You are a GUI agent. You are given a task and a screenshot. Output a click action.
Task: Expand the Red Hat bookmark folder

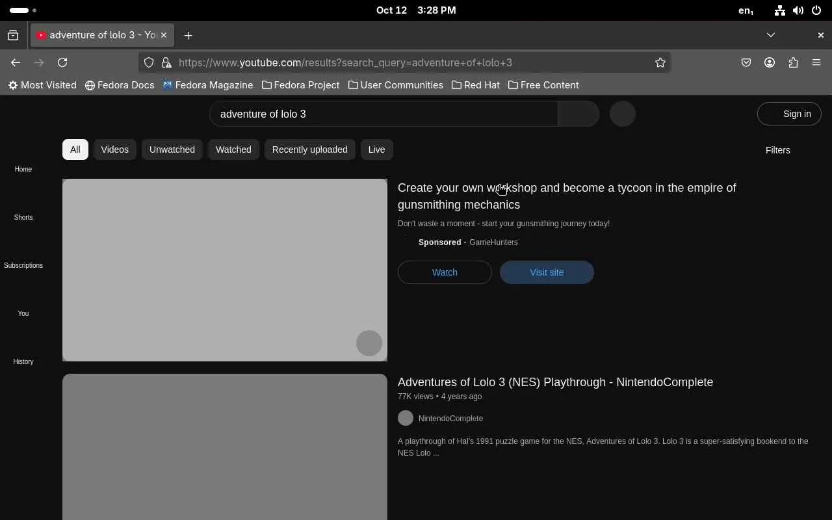pyautogui.click(x=476, y=85)
